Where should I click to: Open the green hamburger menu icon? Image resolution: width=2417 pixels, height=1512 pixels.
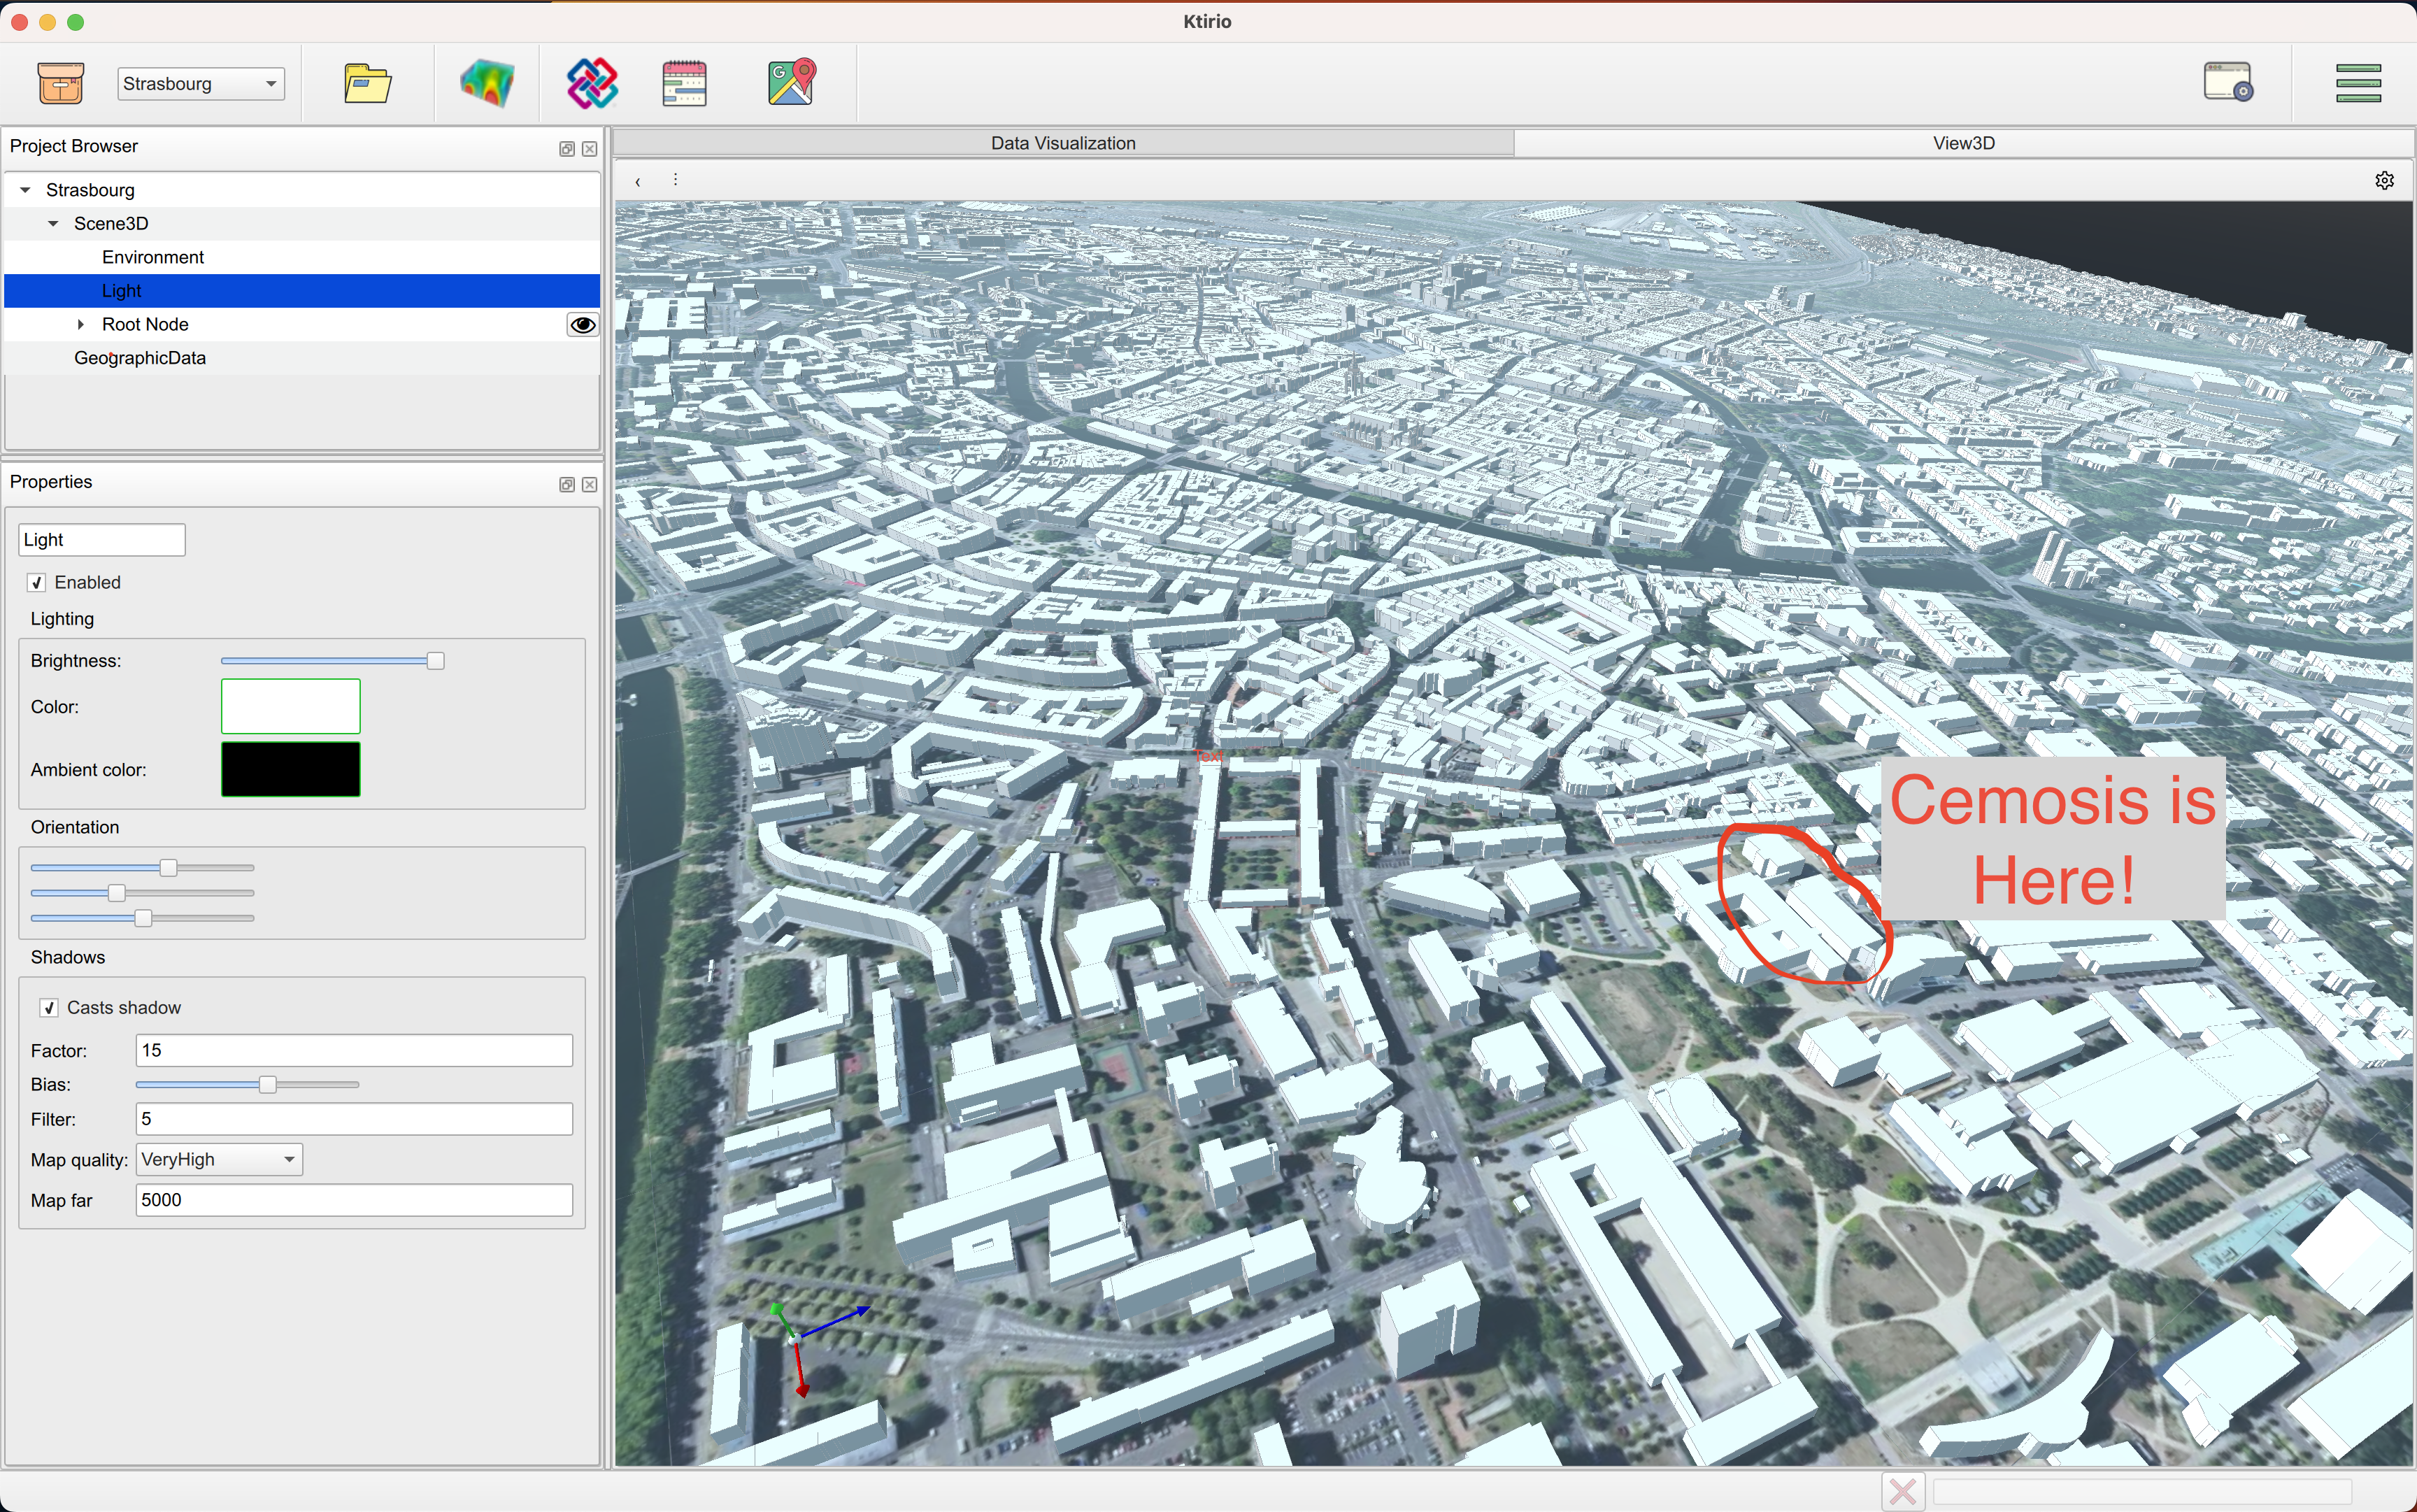[2358, 83]
